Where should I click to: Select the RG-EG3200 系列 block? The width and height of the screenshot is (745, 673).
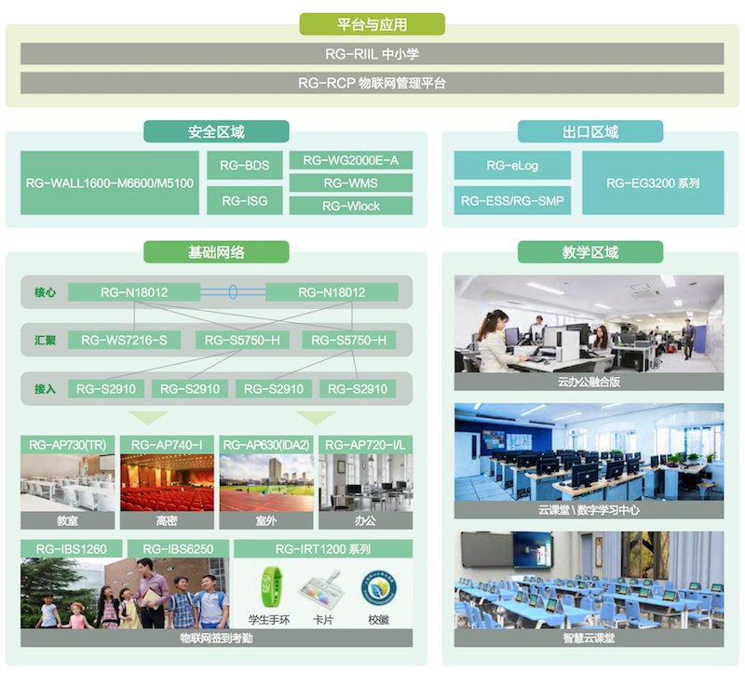(652, 183)
